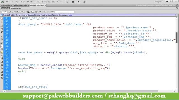This screenshot has height=100, width=179.
Task: Open the Format menu
Action: coord(37,2)
